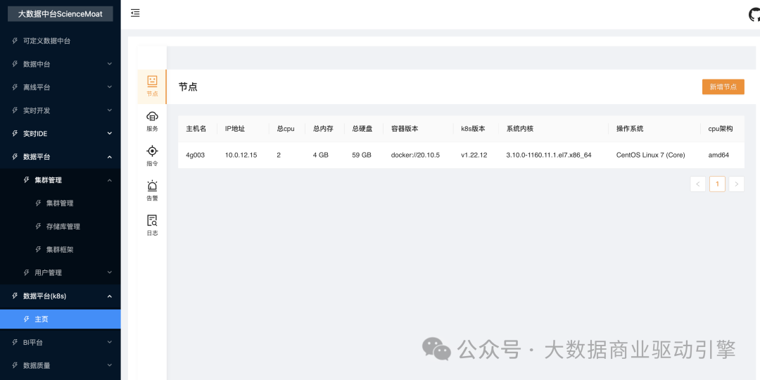Collapse the 数据平台(k8s) section
The width and height of the screenshot is (760, 380).
click(60, 296)
